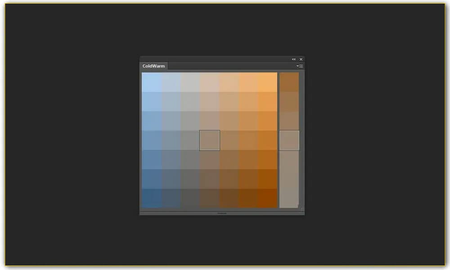450x270 pixels.
Task: Click the dotted drag handle on panel's bottom edge
Action: coord(222,213)
